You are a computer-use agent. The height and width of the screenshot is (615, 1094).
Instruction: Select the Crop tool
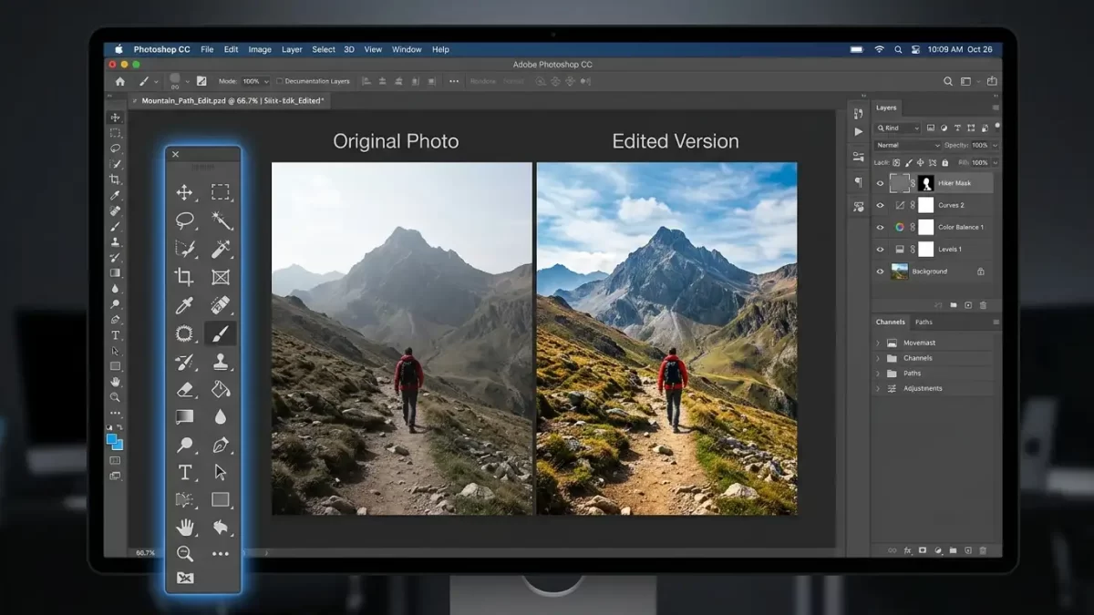pyautogui.click(x=183, y=277)
